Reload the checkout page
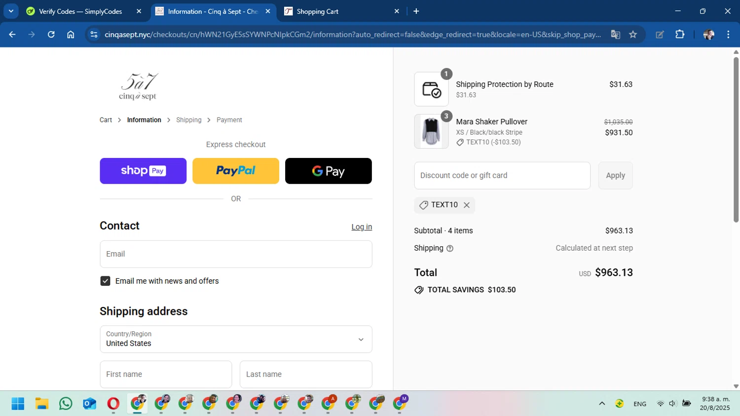Image resolution: width=740 pixels, height=416 pixels. pyautogui.click(x=51, y=35)
